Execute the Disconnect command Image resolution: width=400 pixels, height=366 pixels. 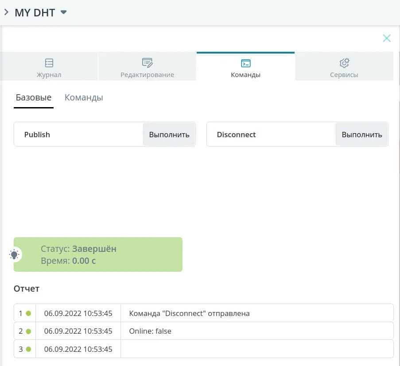361,135
